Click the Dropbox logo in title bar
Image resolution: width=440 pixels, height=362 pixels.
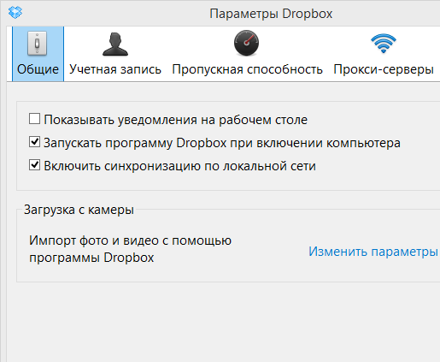click(x=15, y=12)
